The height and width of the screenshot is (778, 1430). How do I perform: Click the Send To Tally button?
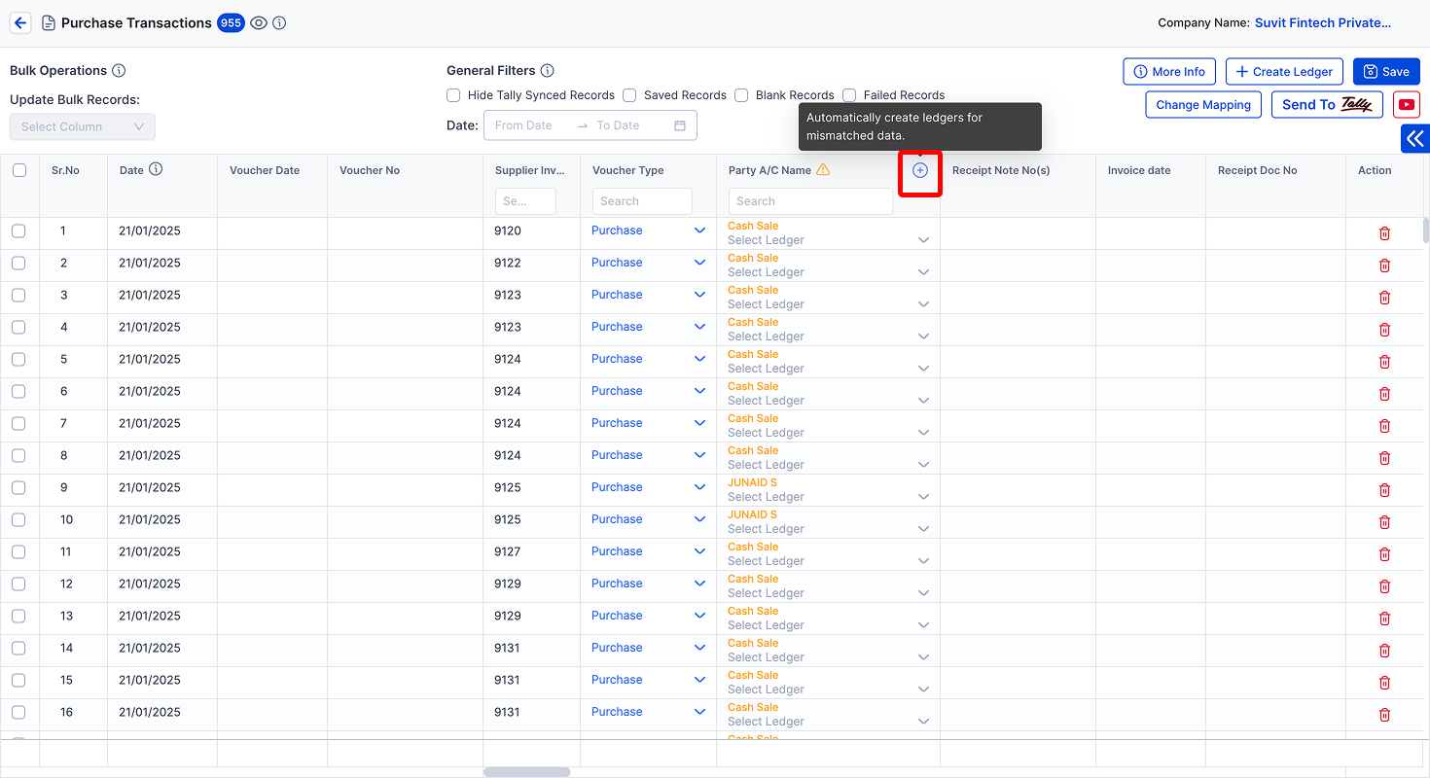click(1327, 105)
